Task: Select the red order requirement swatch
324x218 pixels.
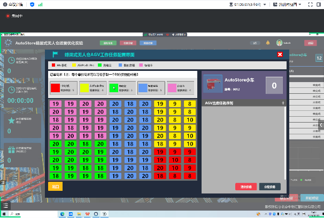Action: click(55, 87)
